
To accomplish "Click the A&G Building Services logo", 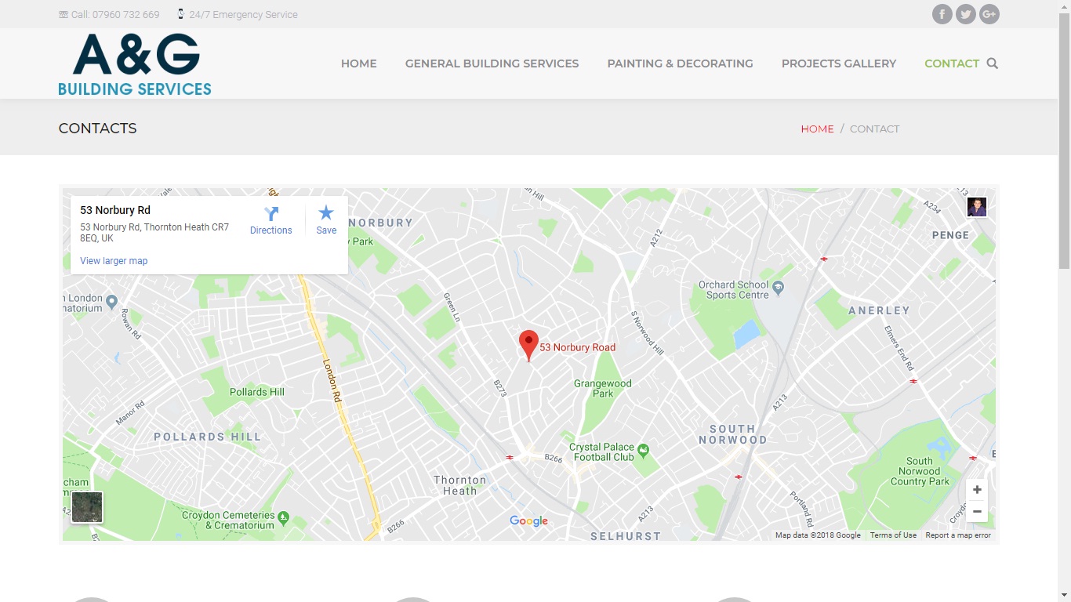I will (135, 65).
